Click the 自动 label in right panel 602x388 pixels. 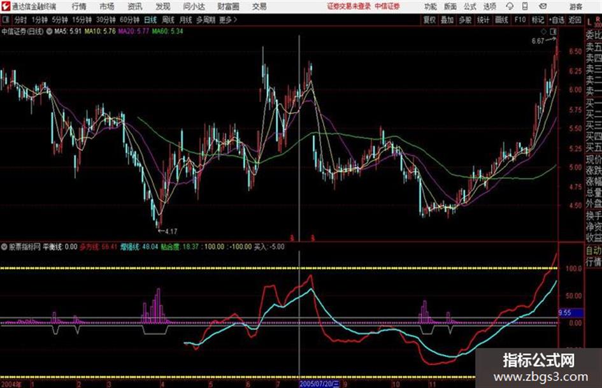pyautogui.click(x=594, y=250)
